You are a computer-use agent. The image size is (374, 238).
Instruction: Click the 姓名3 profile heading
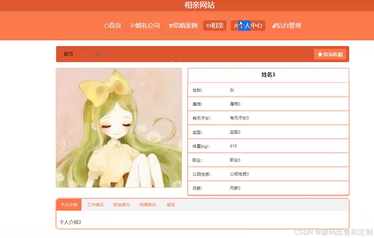coord(268,75)
